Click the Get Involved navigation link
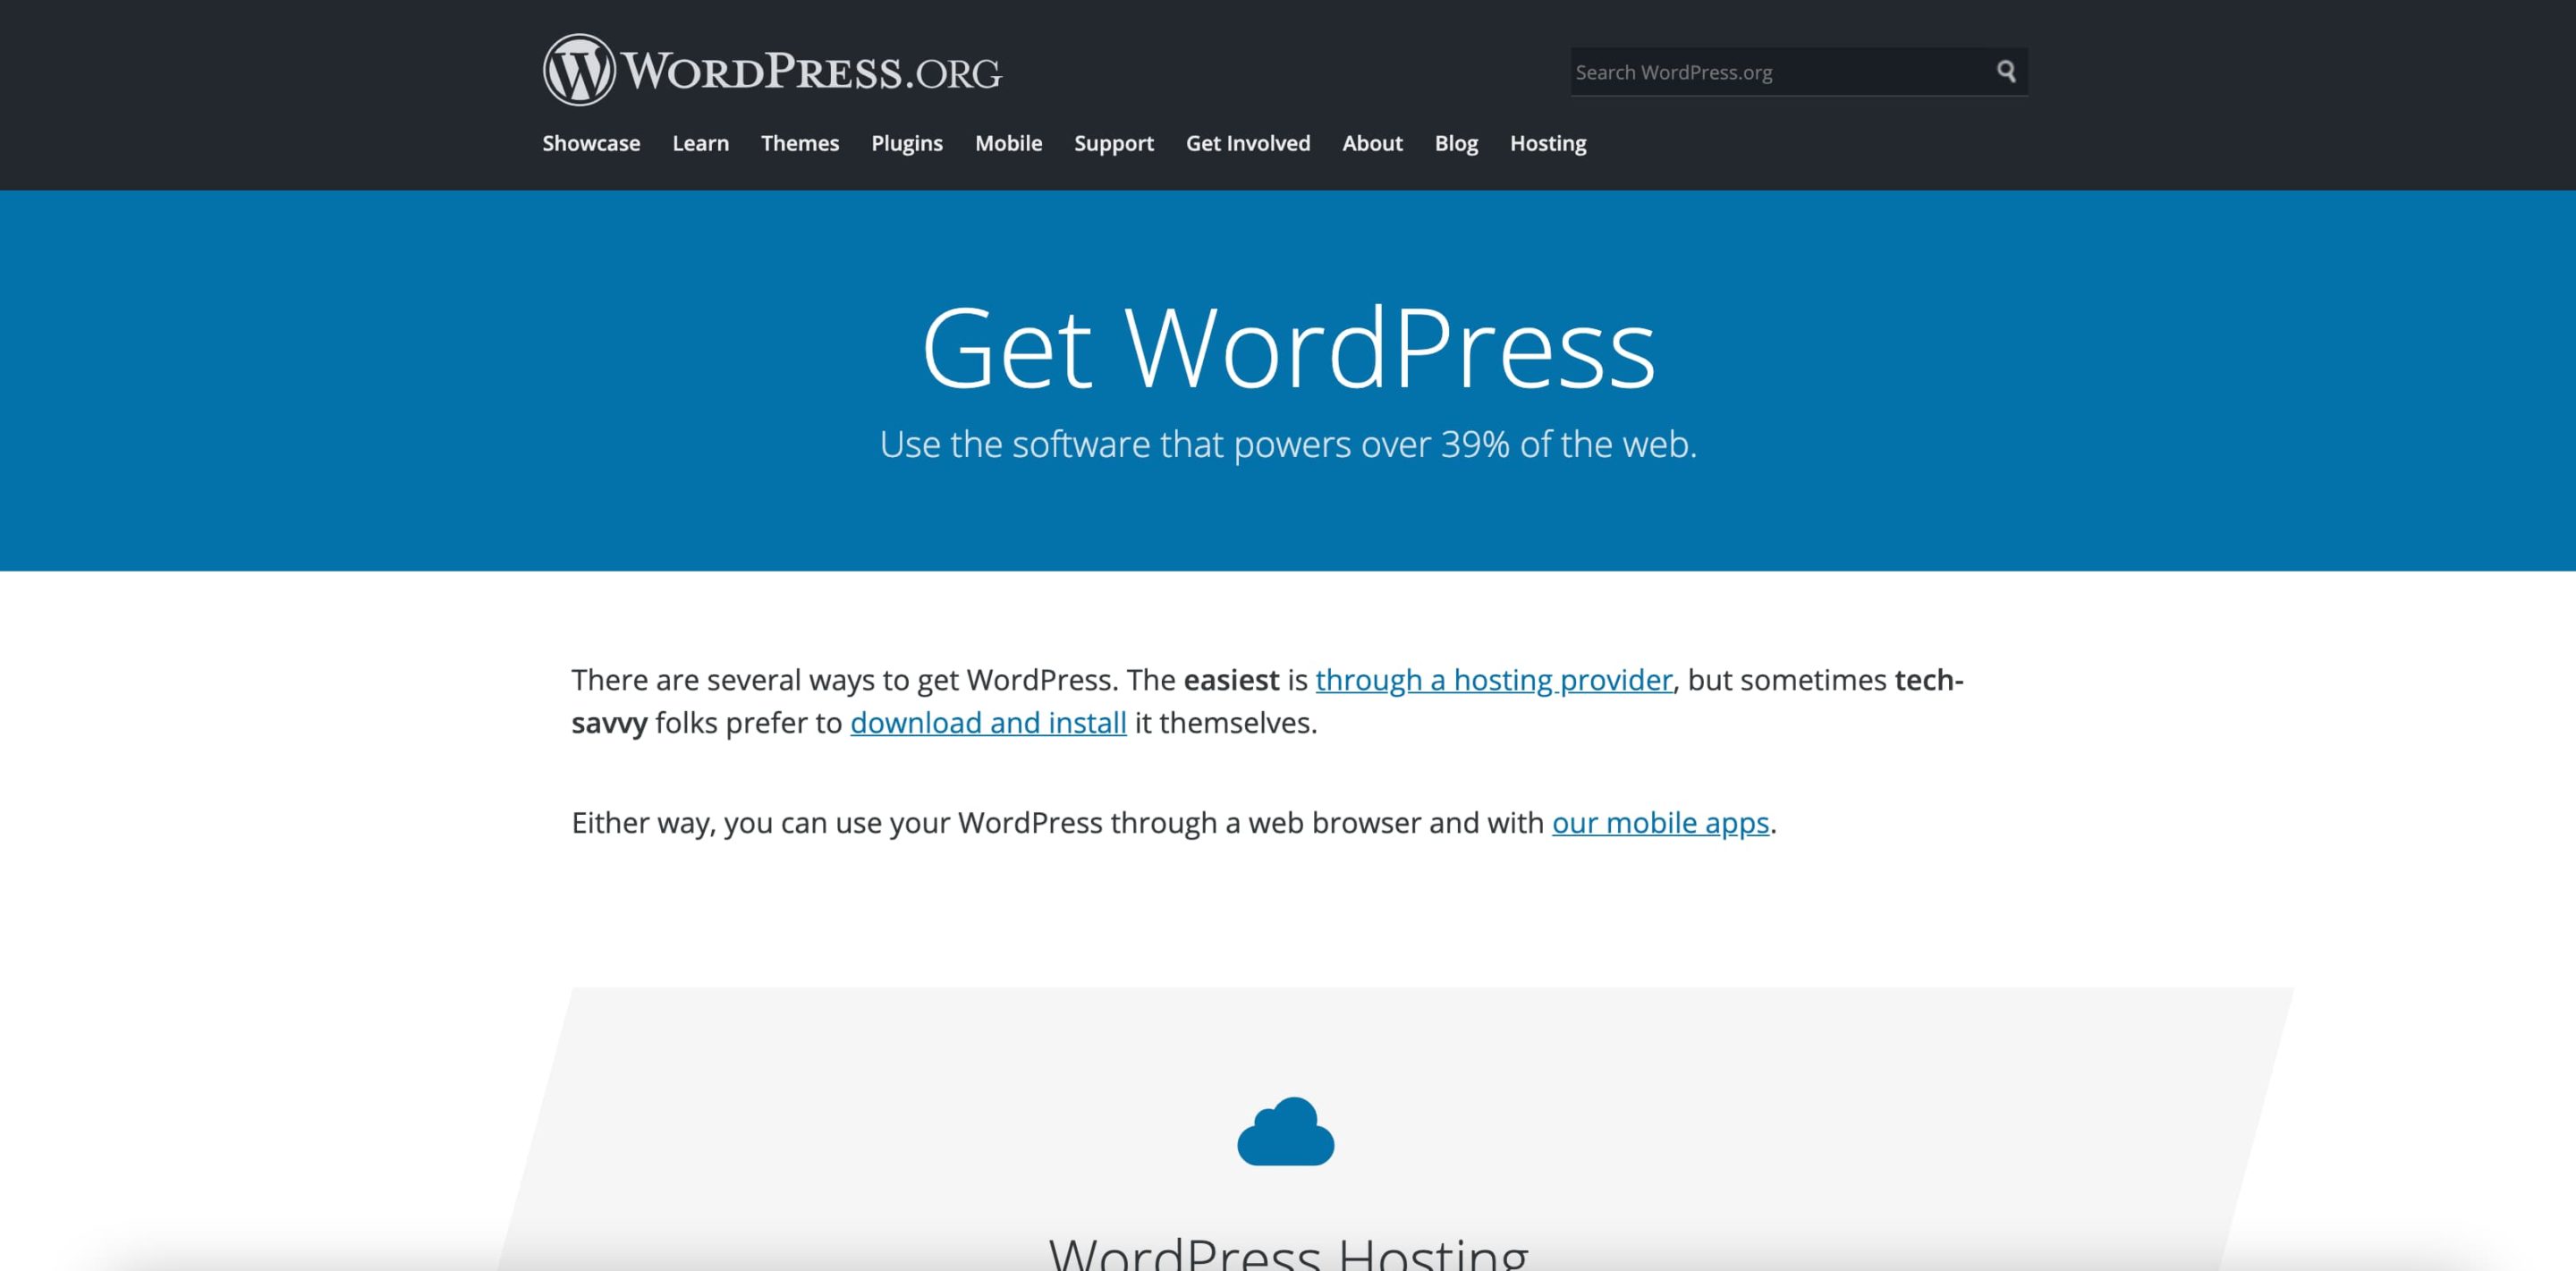 (x=1247, y=141)
